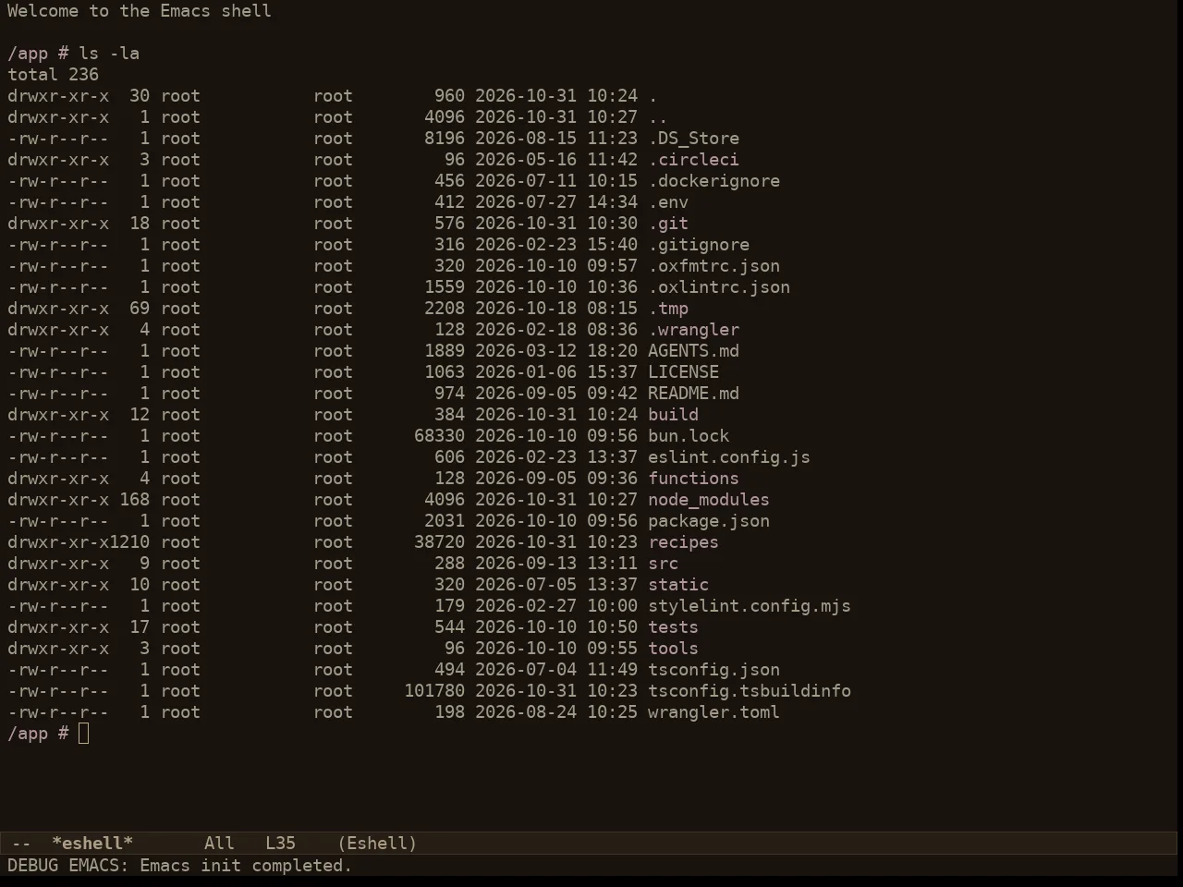Click the src directory name
Viewport: 1183px width, 887px height.
point(663,564)
